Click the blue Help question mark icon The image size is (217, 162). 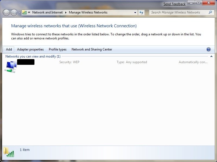pos(208,49)
